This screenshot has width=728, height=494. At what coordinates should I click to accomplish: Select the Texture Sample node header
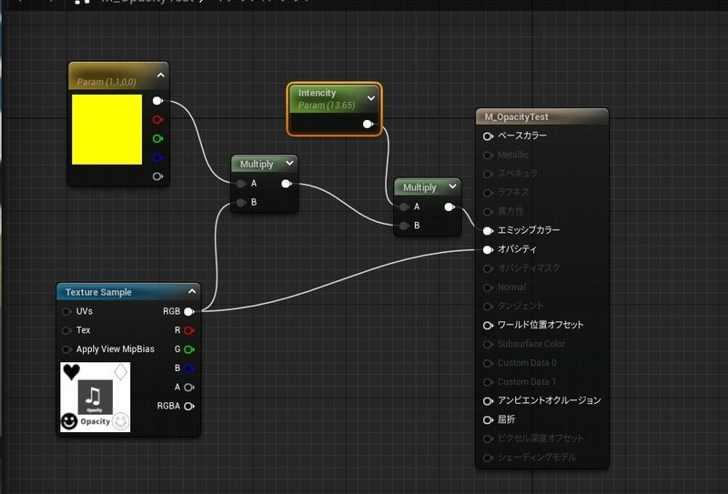(x=128, y=292)
